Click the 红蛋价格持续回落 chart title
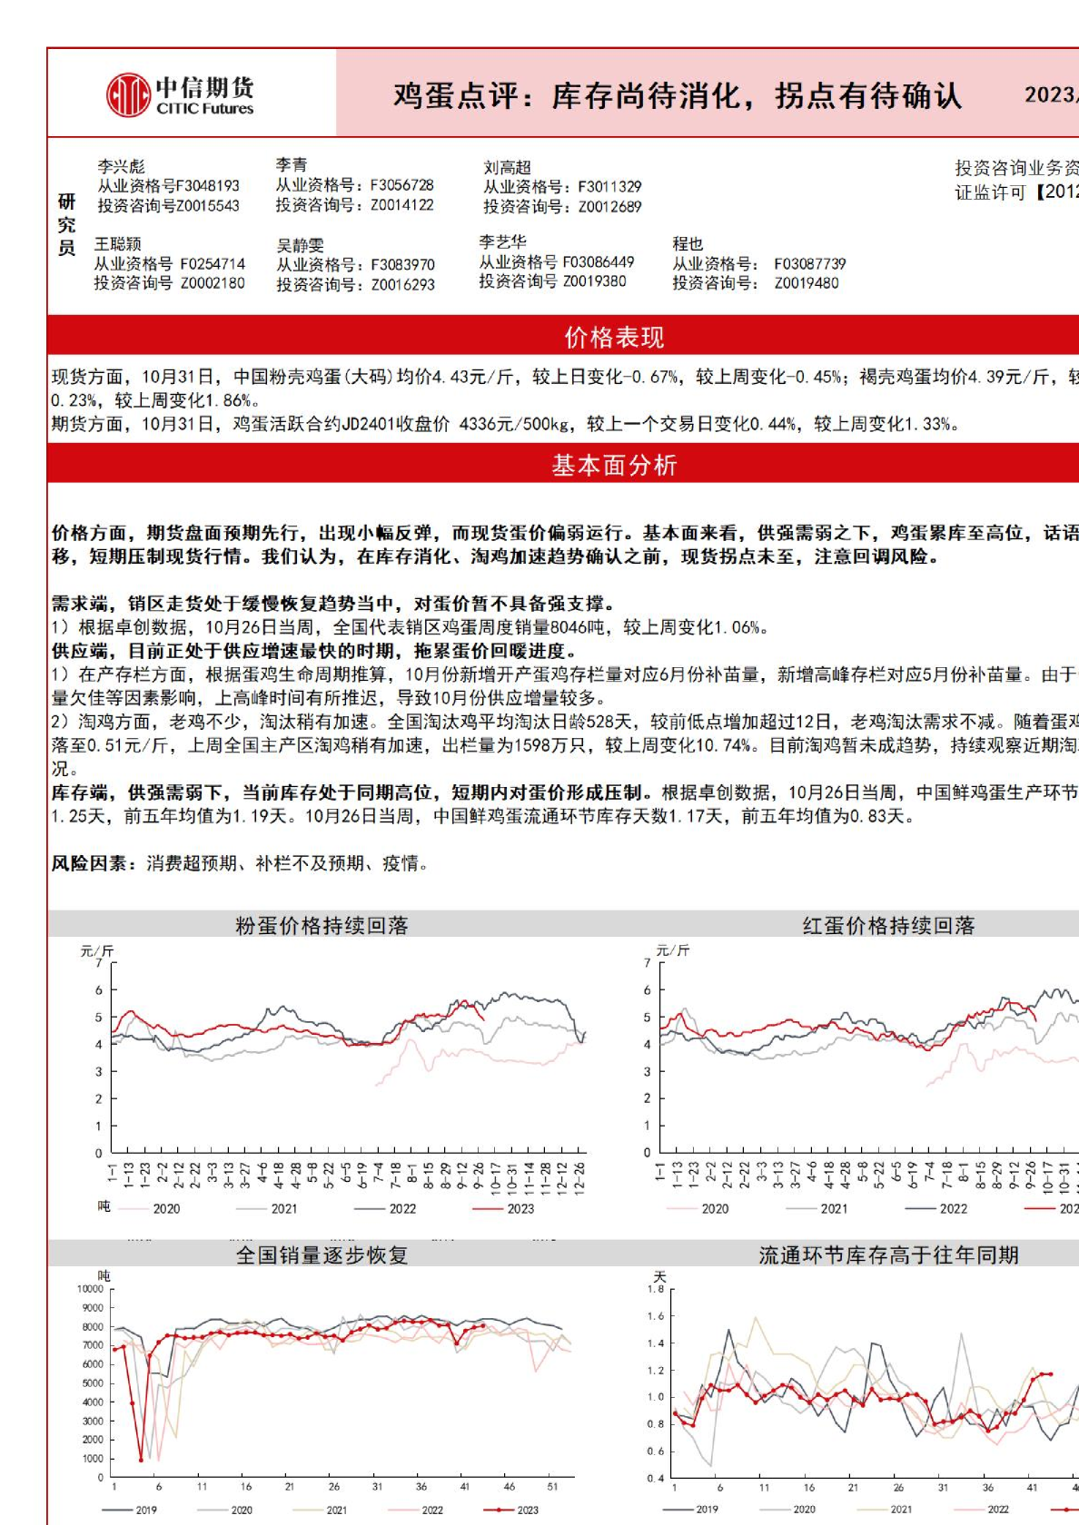This screenshot has height=1525, width=1079. [x=887, y=925]
